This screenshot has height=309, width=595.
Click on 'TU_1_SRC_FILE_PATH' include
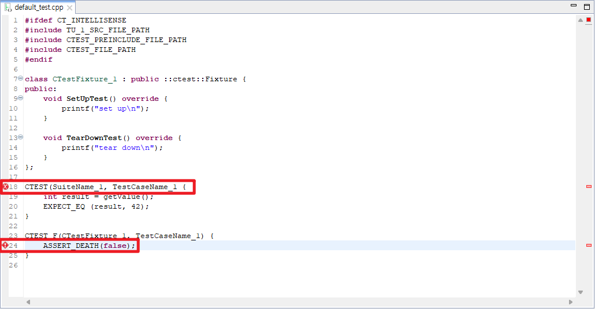click(108, 30)
